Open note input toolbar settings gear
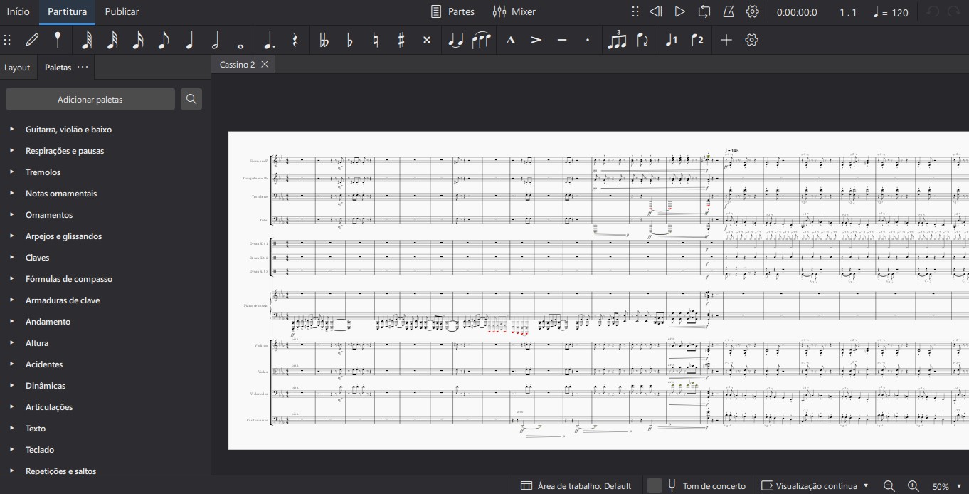Screen dimensions: 969x494 (x=752, y=40)
